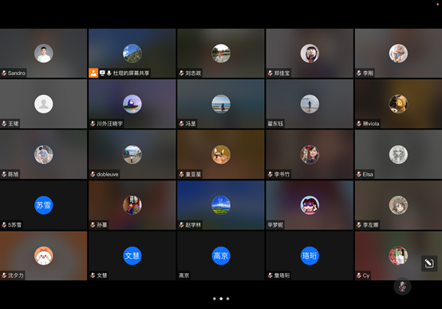Image resolution: width=442 pixels, height=309 pixels.
Task: Click the orange host icon beside the screen share label
Action: pos(93,73)
